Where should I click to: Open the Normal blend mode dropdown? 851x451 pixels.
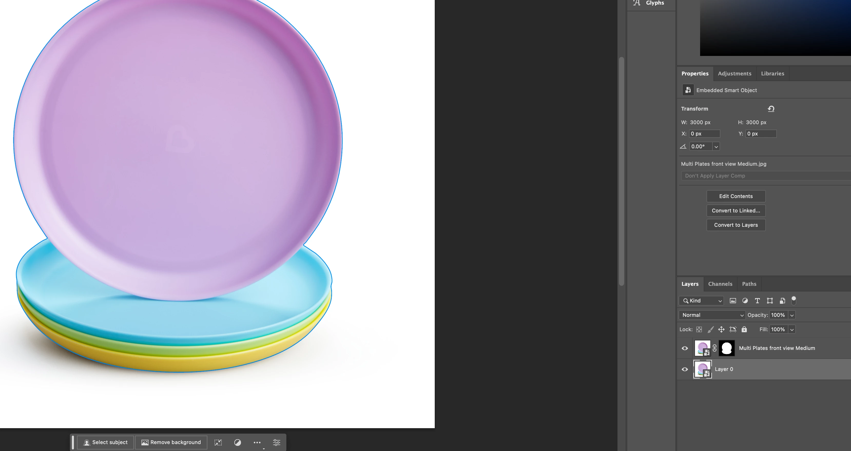[x=712, y=315]
